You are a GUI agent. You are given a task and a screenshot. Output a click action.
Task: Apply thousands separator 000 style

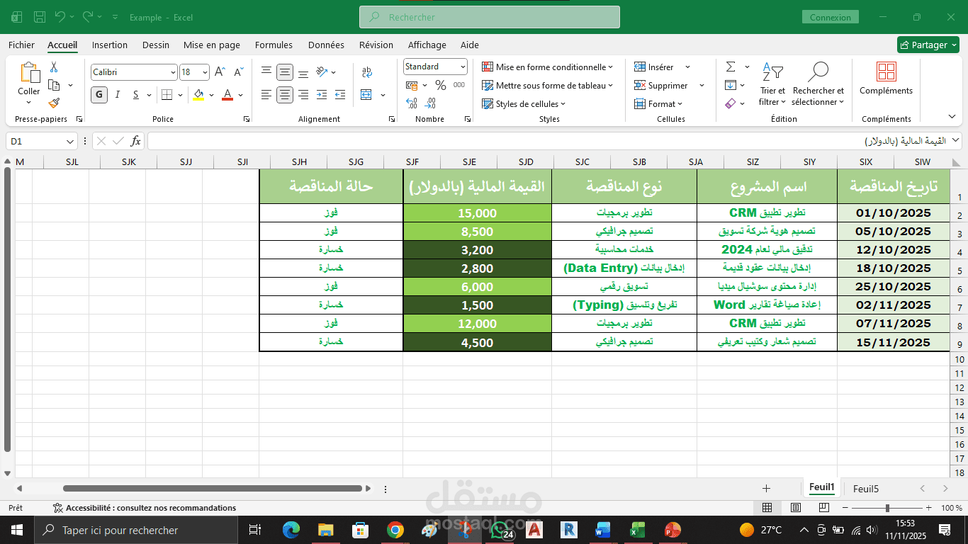coord(459,85)
